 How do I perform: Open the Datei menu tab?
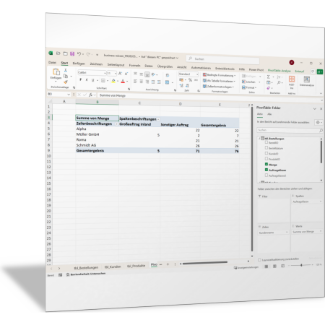[52, 63]
